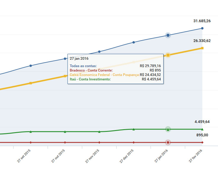Click blue data point at 27 set 2015

[31, 66]
